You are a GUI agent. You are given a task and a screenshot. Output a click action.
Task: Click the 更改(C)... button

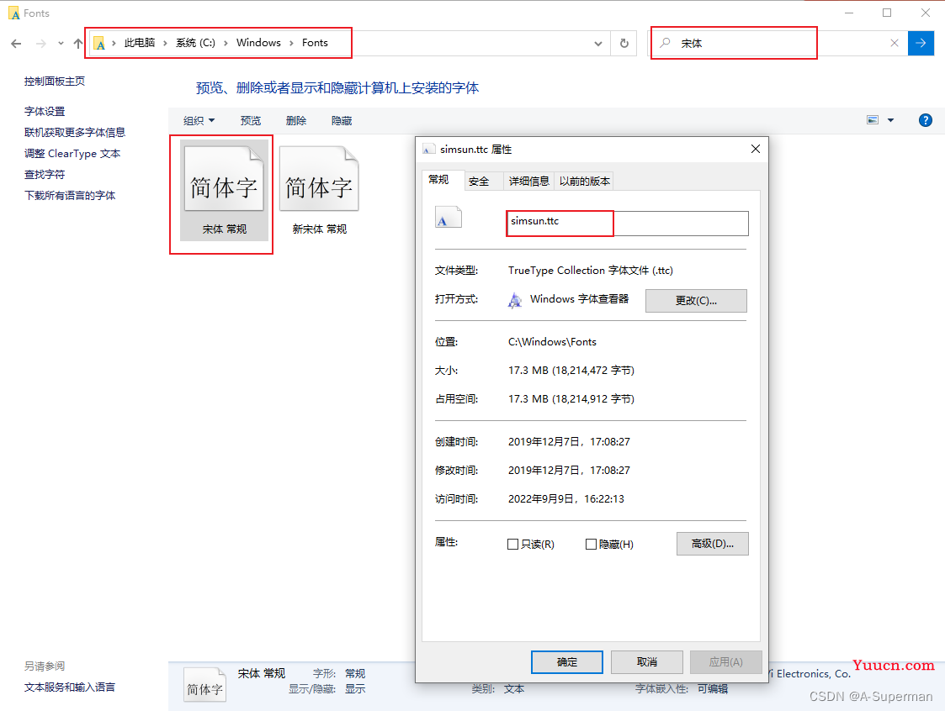[x=696, y=300]
